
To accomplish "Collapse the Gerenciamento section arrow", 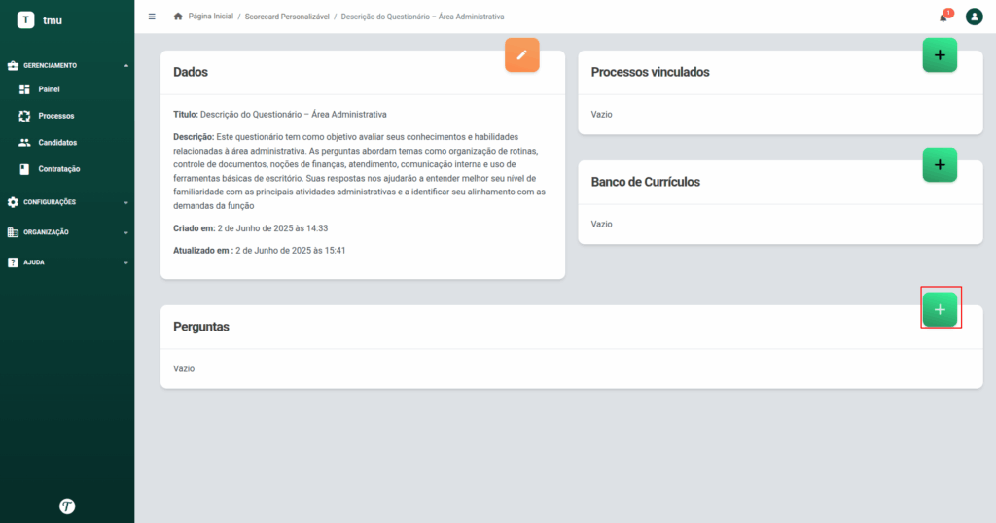I will (x=125, y=65).
